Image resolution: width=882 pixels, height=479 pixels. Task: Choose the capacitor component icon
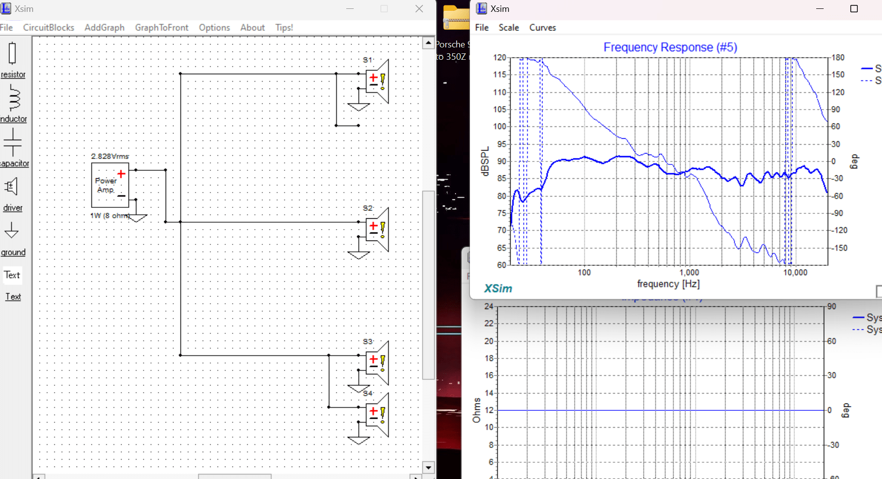tap(12, 142)
